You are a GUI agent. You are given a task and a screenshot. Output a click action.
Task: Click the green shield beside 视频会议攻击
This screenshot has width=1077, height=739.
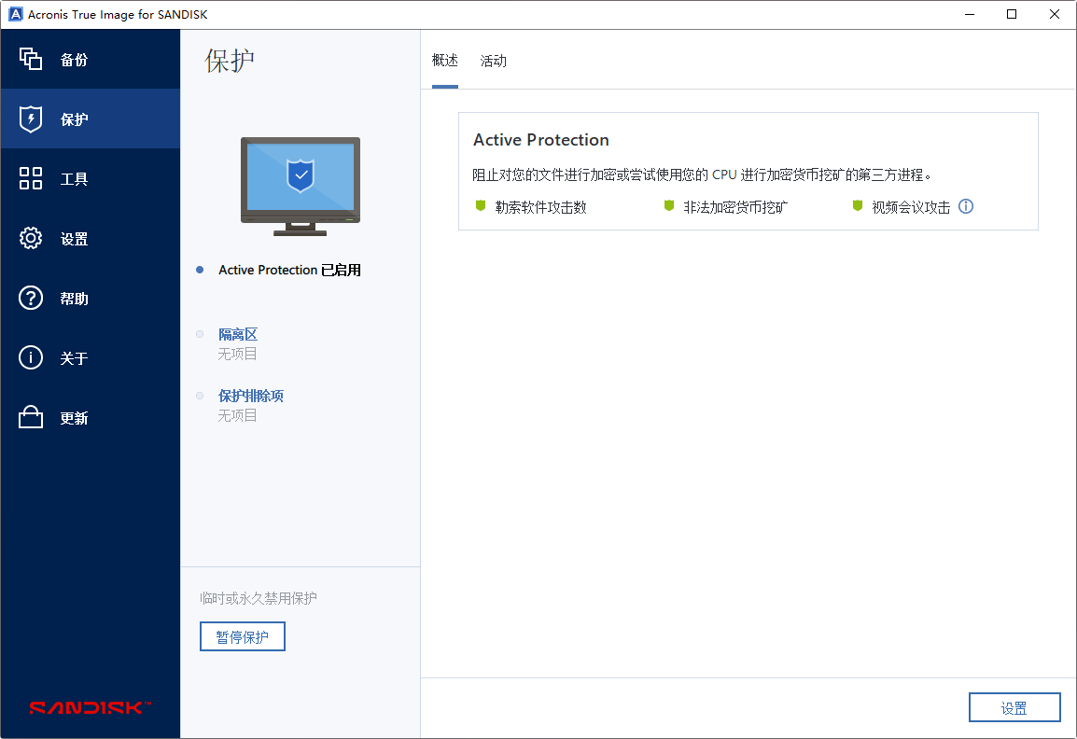pos(857,205)
